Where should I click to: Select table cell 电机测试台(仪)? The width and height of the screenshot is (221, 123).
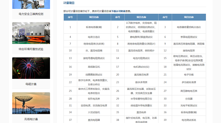pyautogui.click(x=141, y=67)
